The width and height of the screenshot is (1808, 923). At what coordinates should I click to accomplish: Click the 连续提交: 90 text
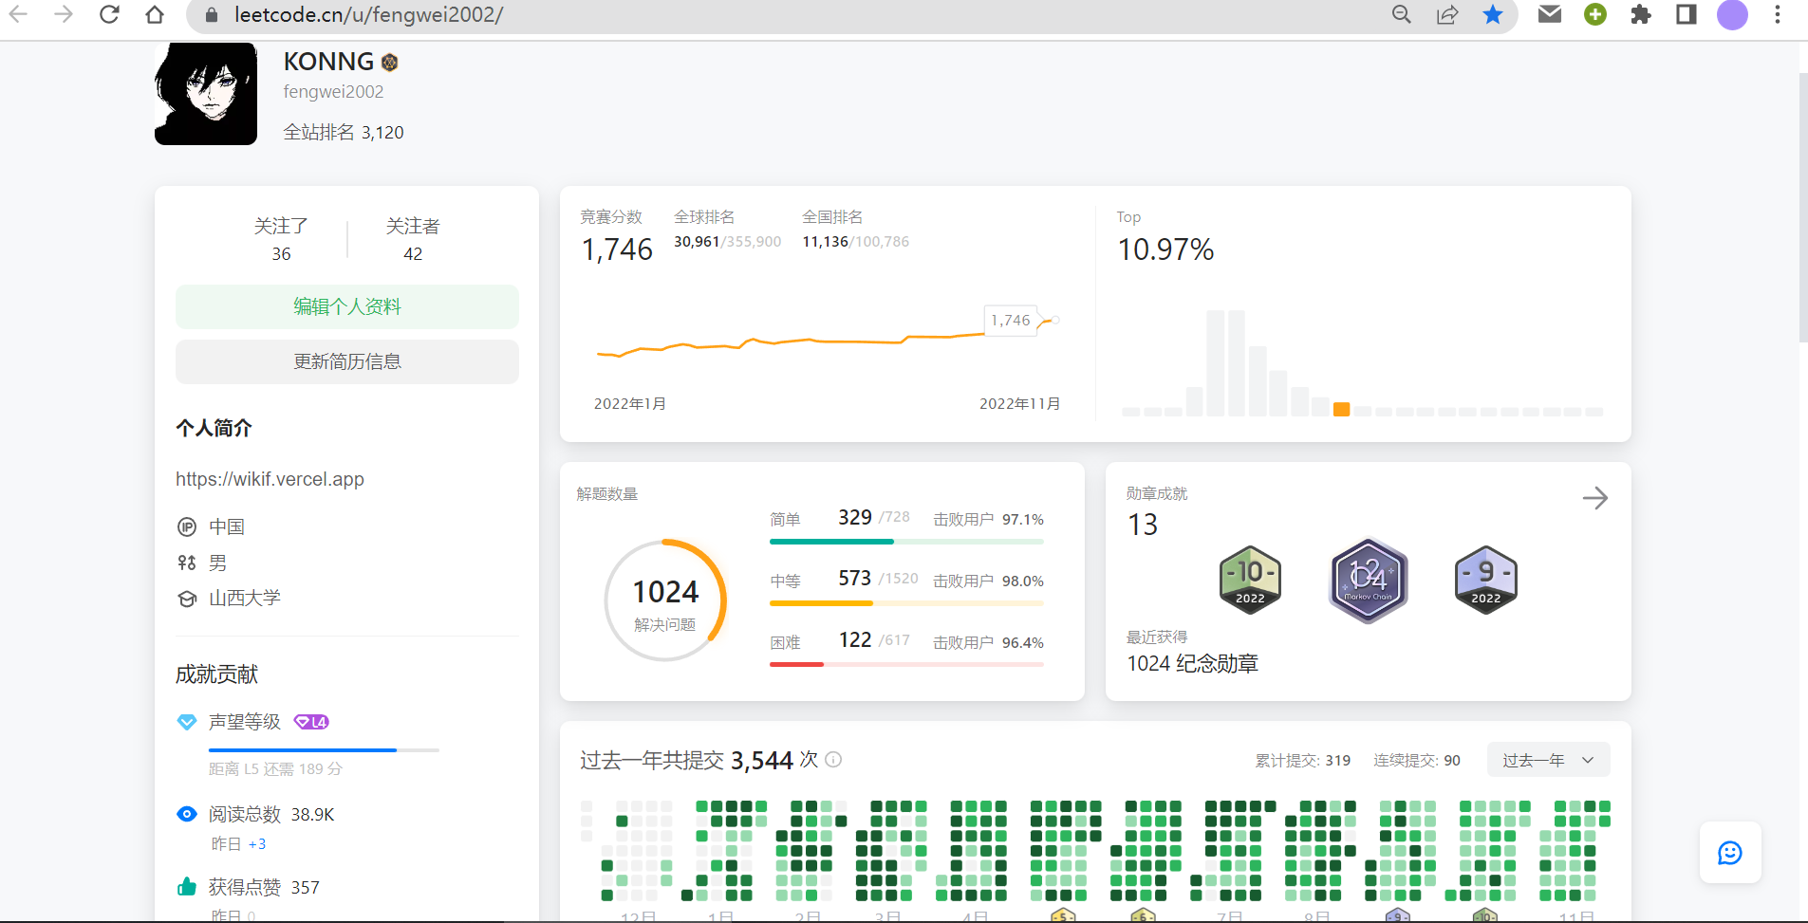coord(1417,760)
